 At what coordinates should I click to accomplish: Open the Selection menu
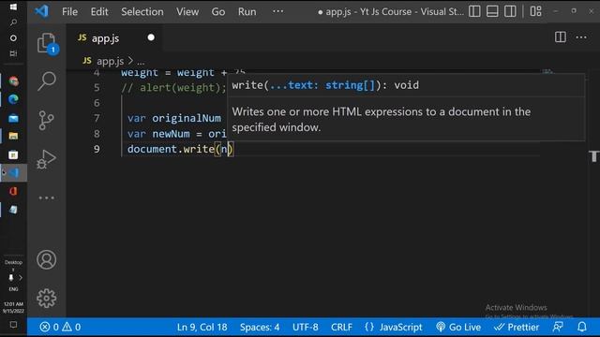[x=142, y=11]
